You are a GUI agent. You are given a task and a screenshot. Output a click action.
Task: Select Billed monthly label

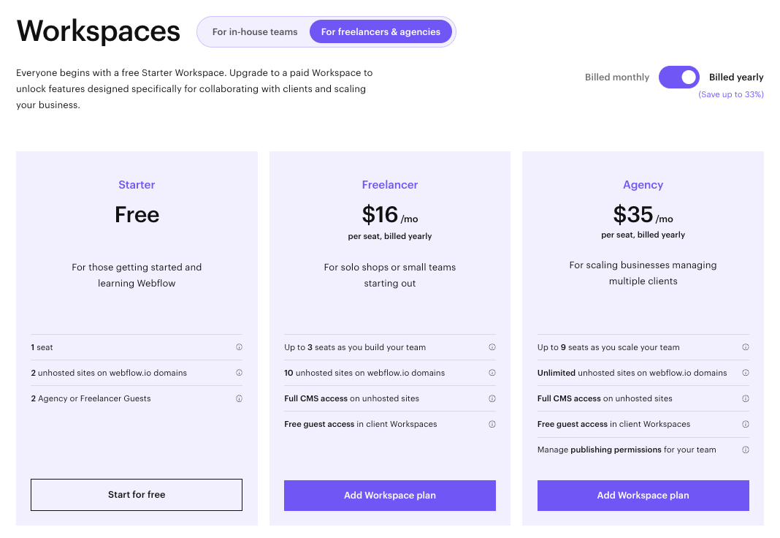click(617, 77)
